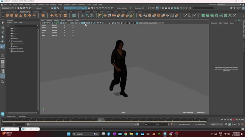This screenshot has width=245, height=137.
Task: Click the Object menu in Channel Box
Action: click(x=226, y=23)
